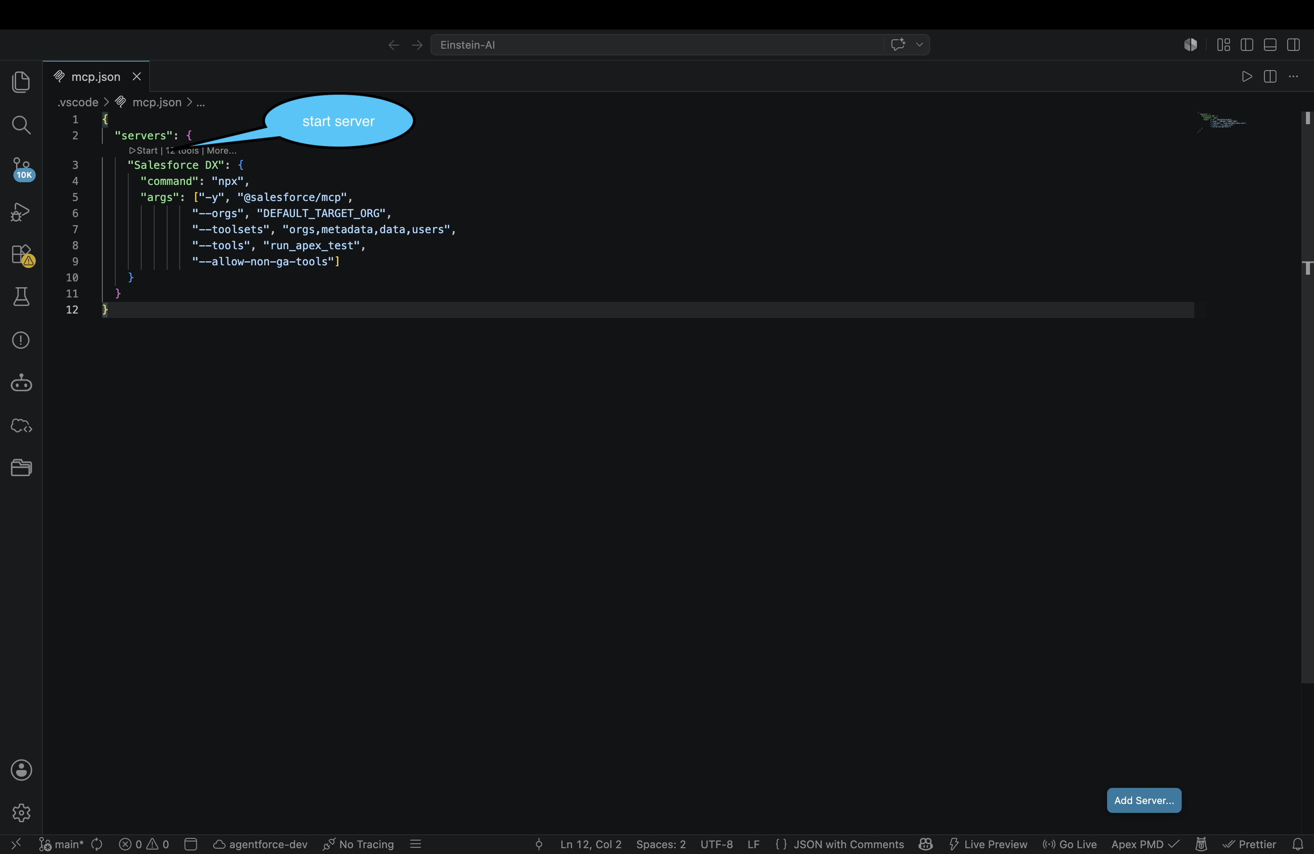1314x854 pixels.
Task: Synchronize changes from the status bar
Action: click(x=97, y=844)
